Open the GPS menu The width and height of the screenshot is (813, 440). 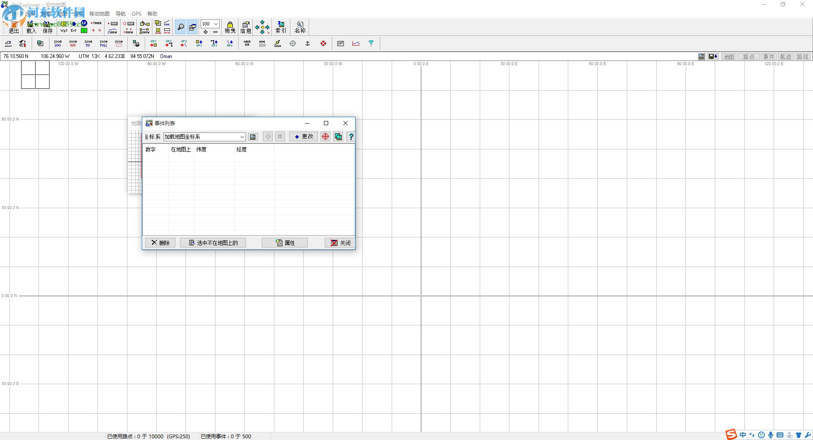coord(136,14)
